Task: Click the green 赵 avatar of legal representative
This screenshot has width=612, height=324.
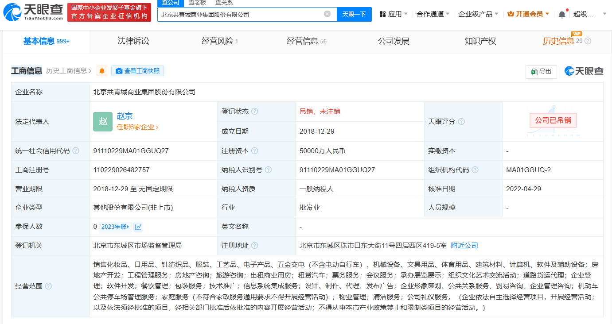Action: 103,122
